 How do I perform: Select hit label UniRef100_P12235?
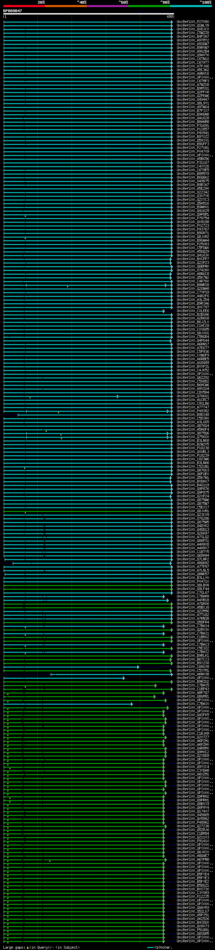coord(193,896)
